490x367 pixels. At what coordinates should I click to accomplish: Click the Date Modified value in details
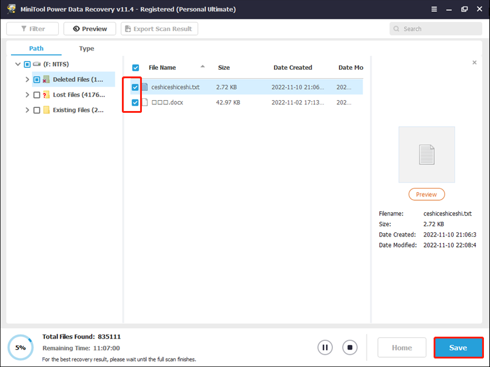point(450,245)
